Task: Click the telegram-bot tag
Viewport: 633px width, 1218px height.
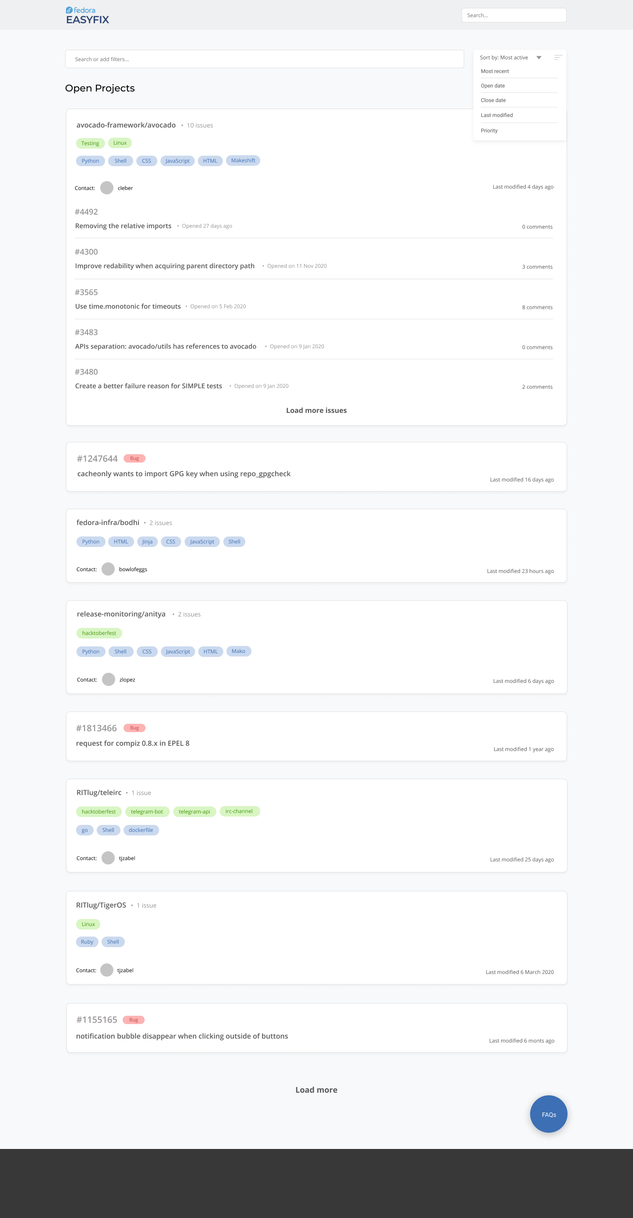Action: coord(147,811)
